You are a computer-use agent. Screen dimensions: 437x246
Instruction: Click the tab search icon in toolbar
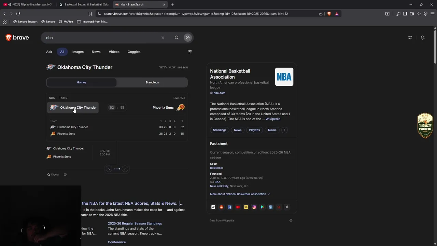(387, 14)
